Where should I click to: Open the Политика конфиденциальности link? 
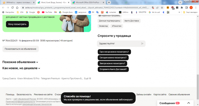point(20,102)
